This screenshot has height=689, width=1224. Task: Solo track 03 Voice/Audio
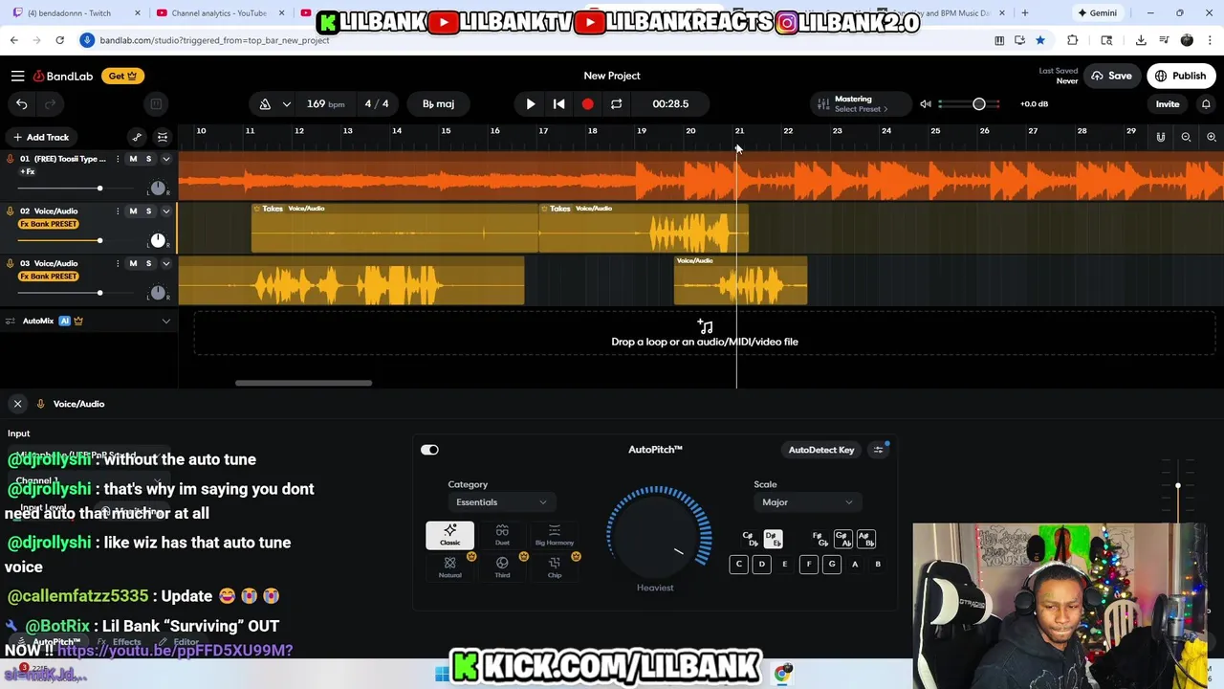pyautogui.click(x=148, y=263)
